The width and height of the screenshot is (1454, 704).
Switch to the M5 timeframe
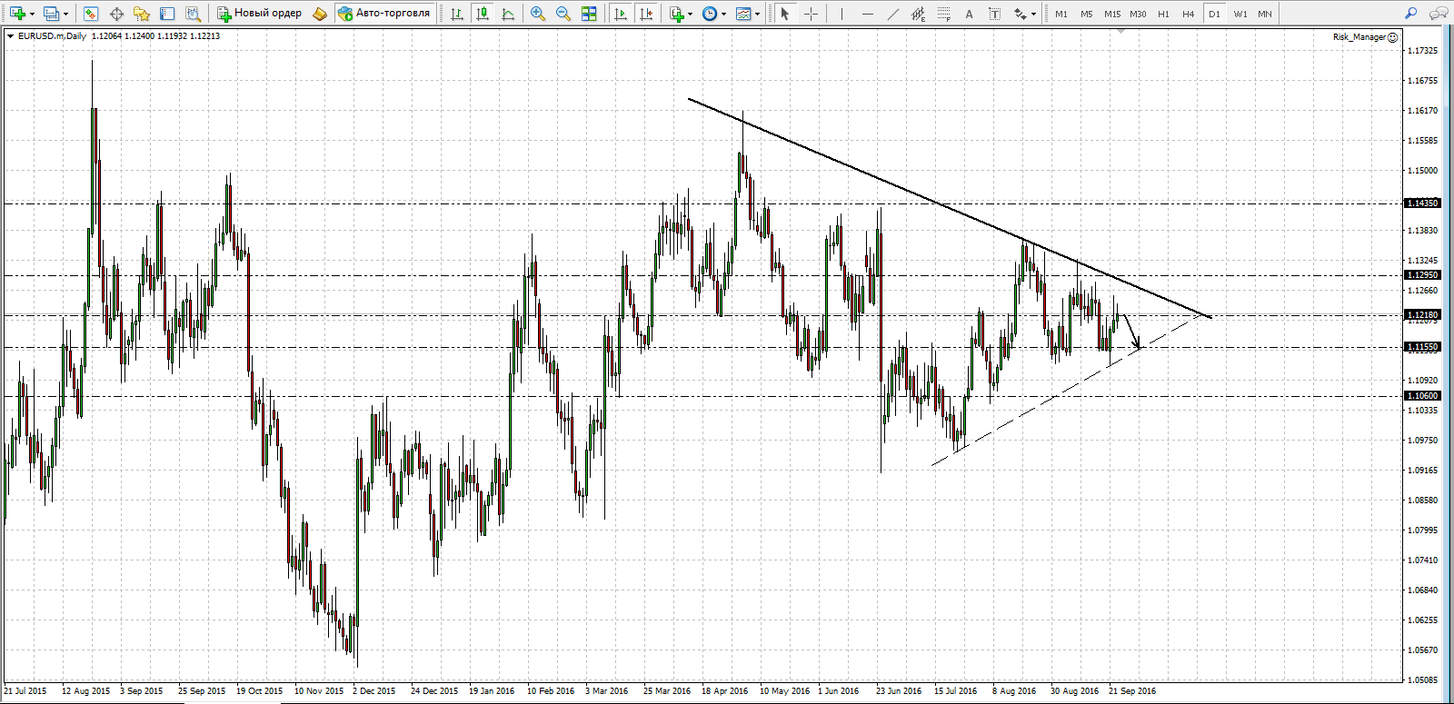[x=1086, y=14]
